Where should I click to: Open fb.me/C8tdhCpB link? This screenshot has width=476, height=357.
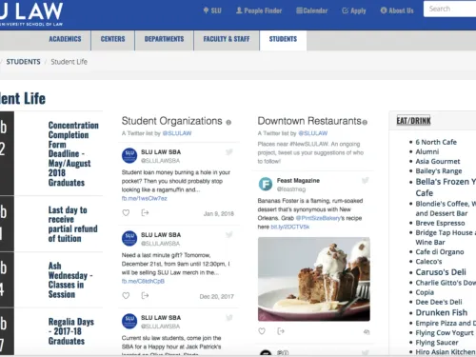(x=143, y=281)
